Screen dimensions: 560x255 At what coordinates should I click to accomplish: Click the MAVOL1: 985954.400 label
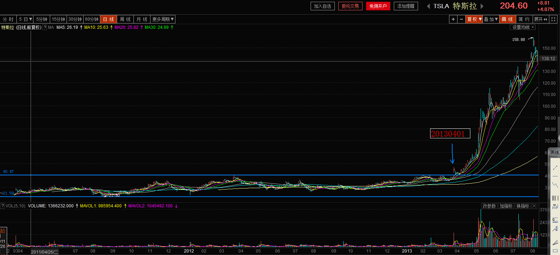[x=101, y=206]
